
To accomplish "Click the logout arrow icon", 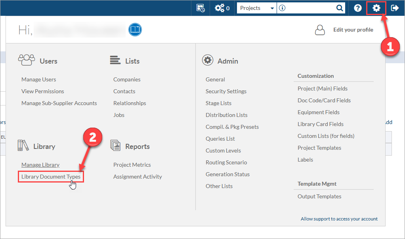I will 395,8.
